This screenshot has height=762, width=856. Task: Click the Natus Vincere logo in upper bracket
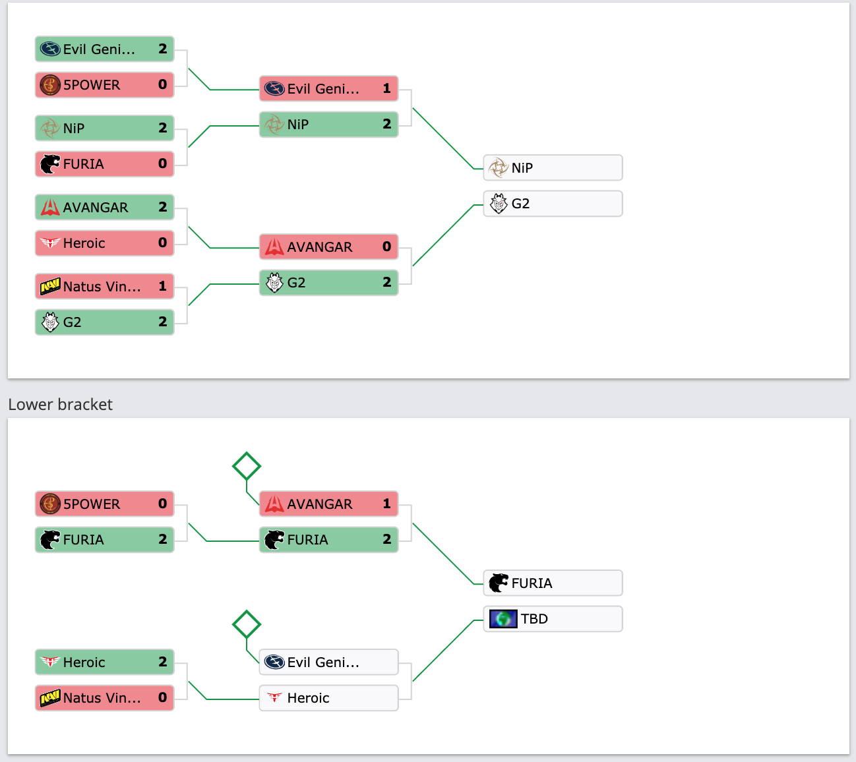[50, 286]
